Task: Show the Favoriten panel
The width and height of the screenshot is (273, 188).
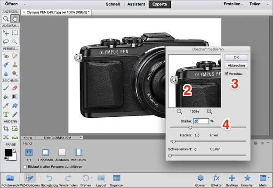Action: (x=247, y=180)
